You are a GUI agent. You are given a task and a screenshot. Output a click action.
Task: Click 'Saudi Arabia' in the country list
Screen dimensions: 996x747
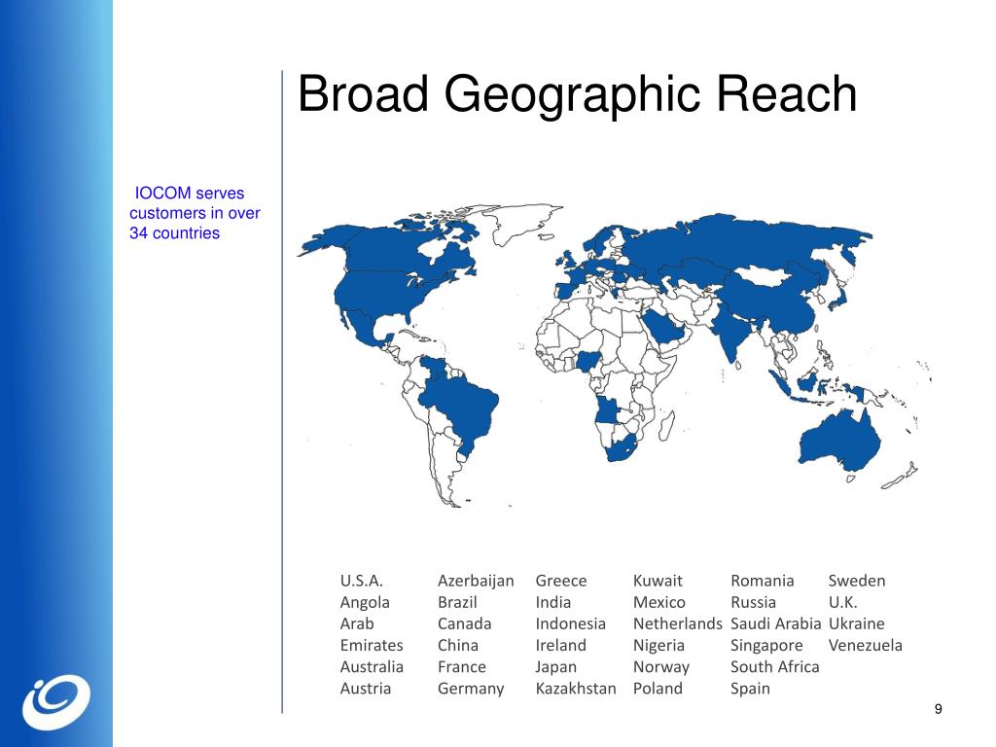[x=775, y=623]
